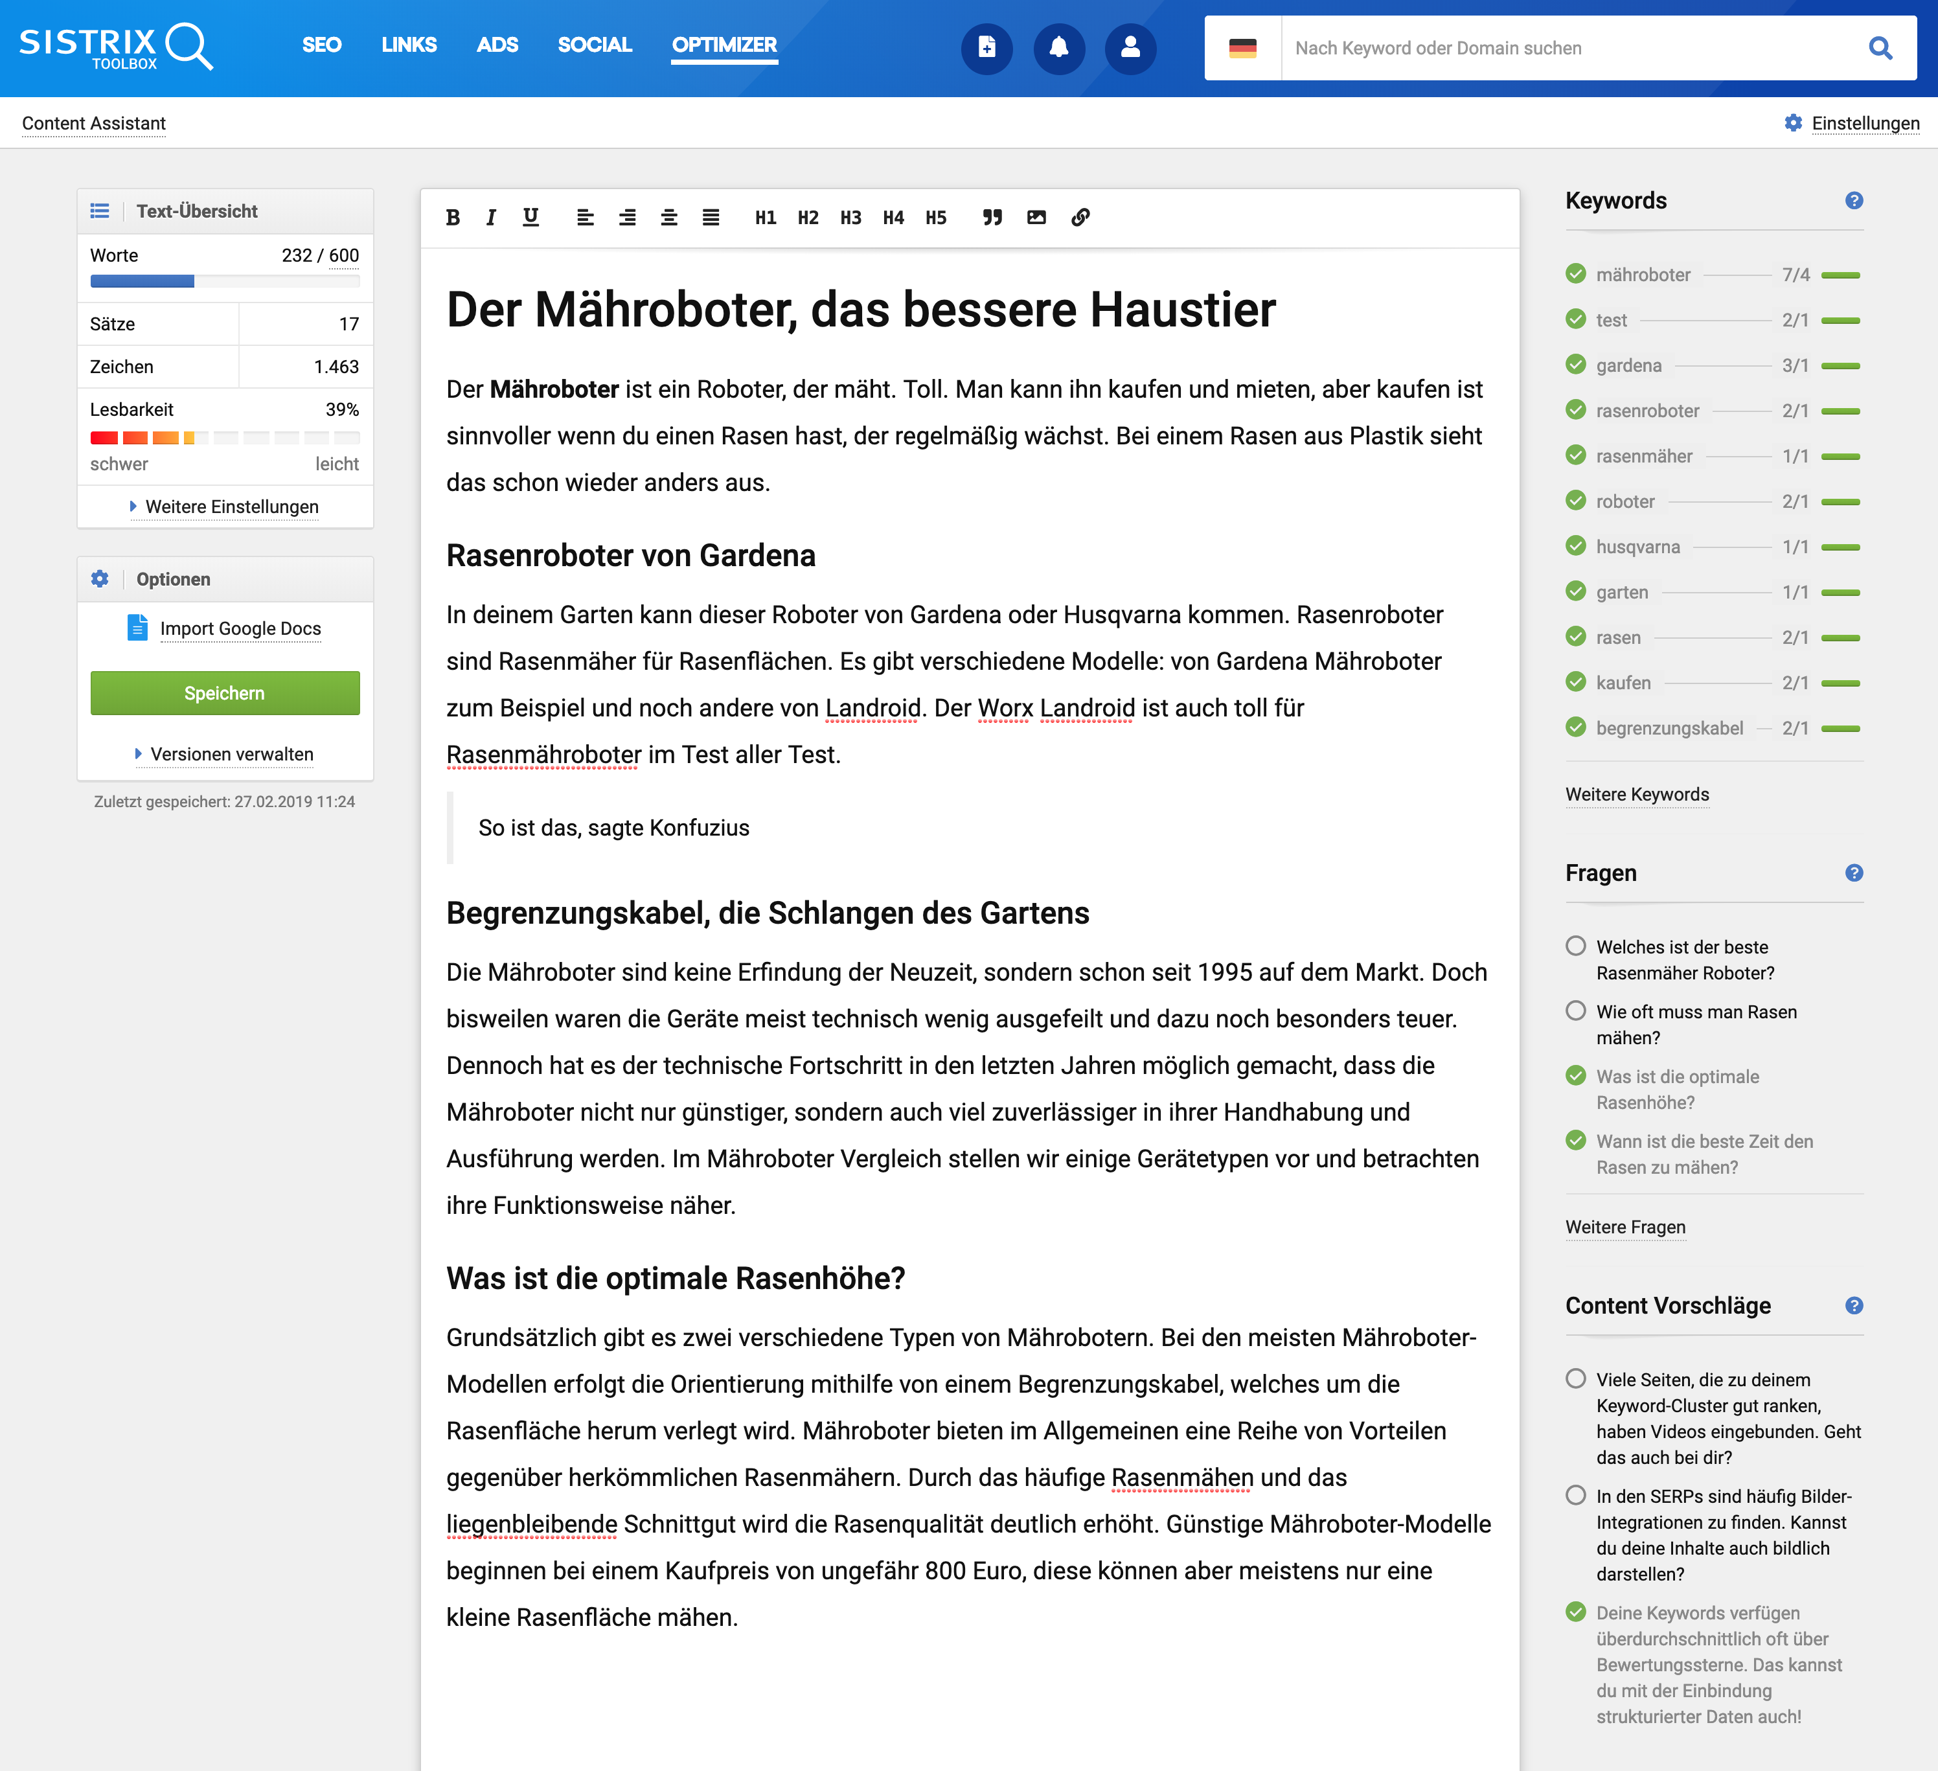Viewport: 1938px width, 1771px height.
Task: Justify text with the justify alignment icon
Action: (711, 217)
